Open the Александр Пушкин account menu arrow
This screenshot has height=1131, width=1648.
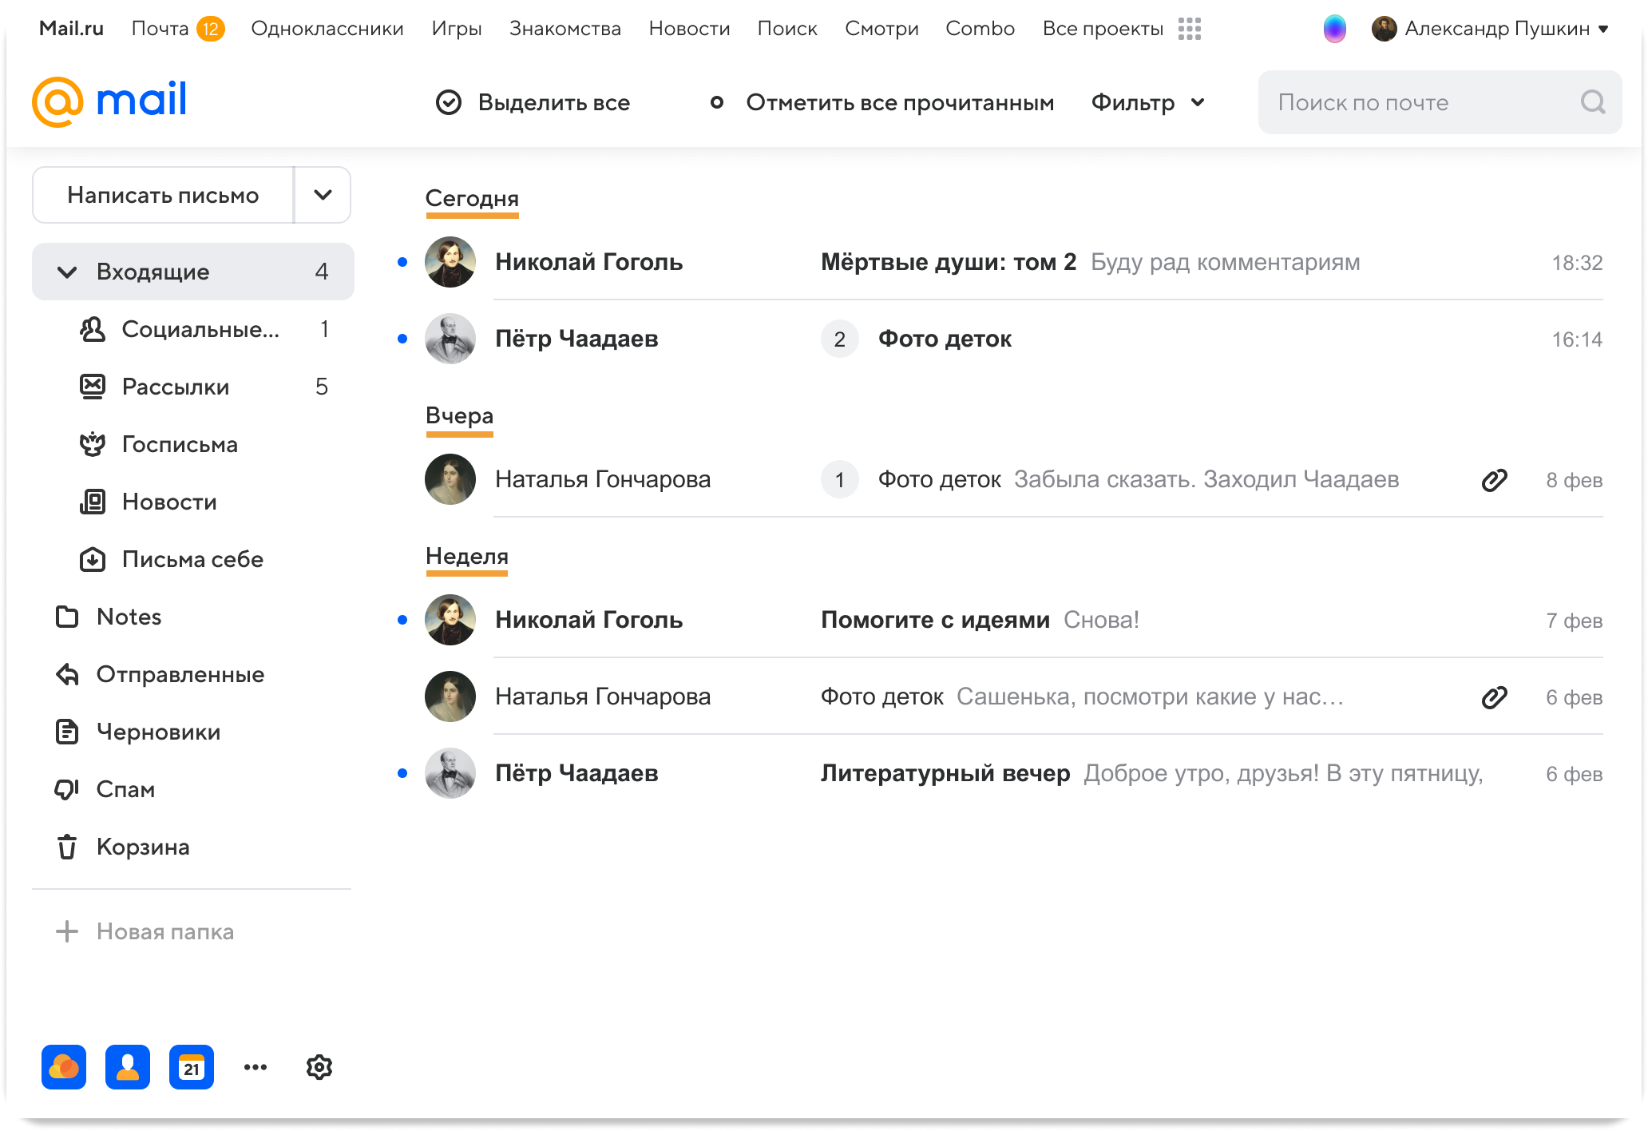[1603, 29]
